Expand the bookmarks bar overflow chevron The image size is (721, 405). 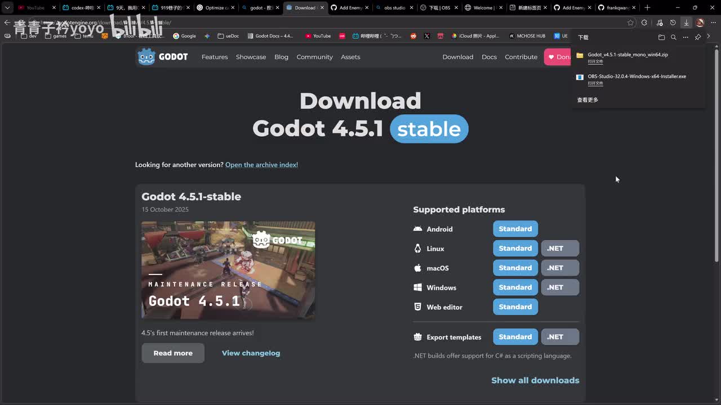coord(708,36)
